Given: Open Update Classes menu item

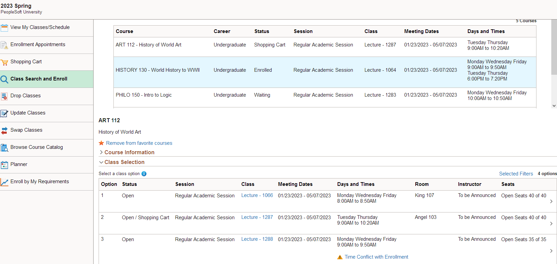Looking at the screenshot, I should pyautogui.click(x=46, y=113).
